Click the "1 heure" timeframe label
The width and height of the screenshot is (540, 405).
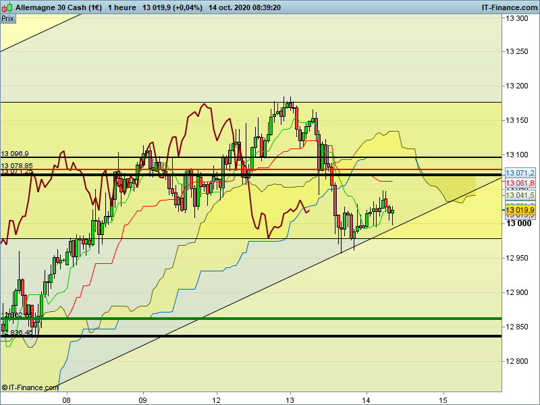click(x=122, y=7)
